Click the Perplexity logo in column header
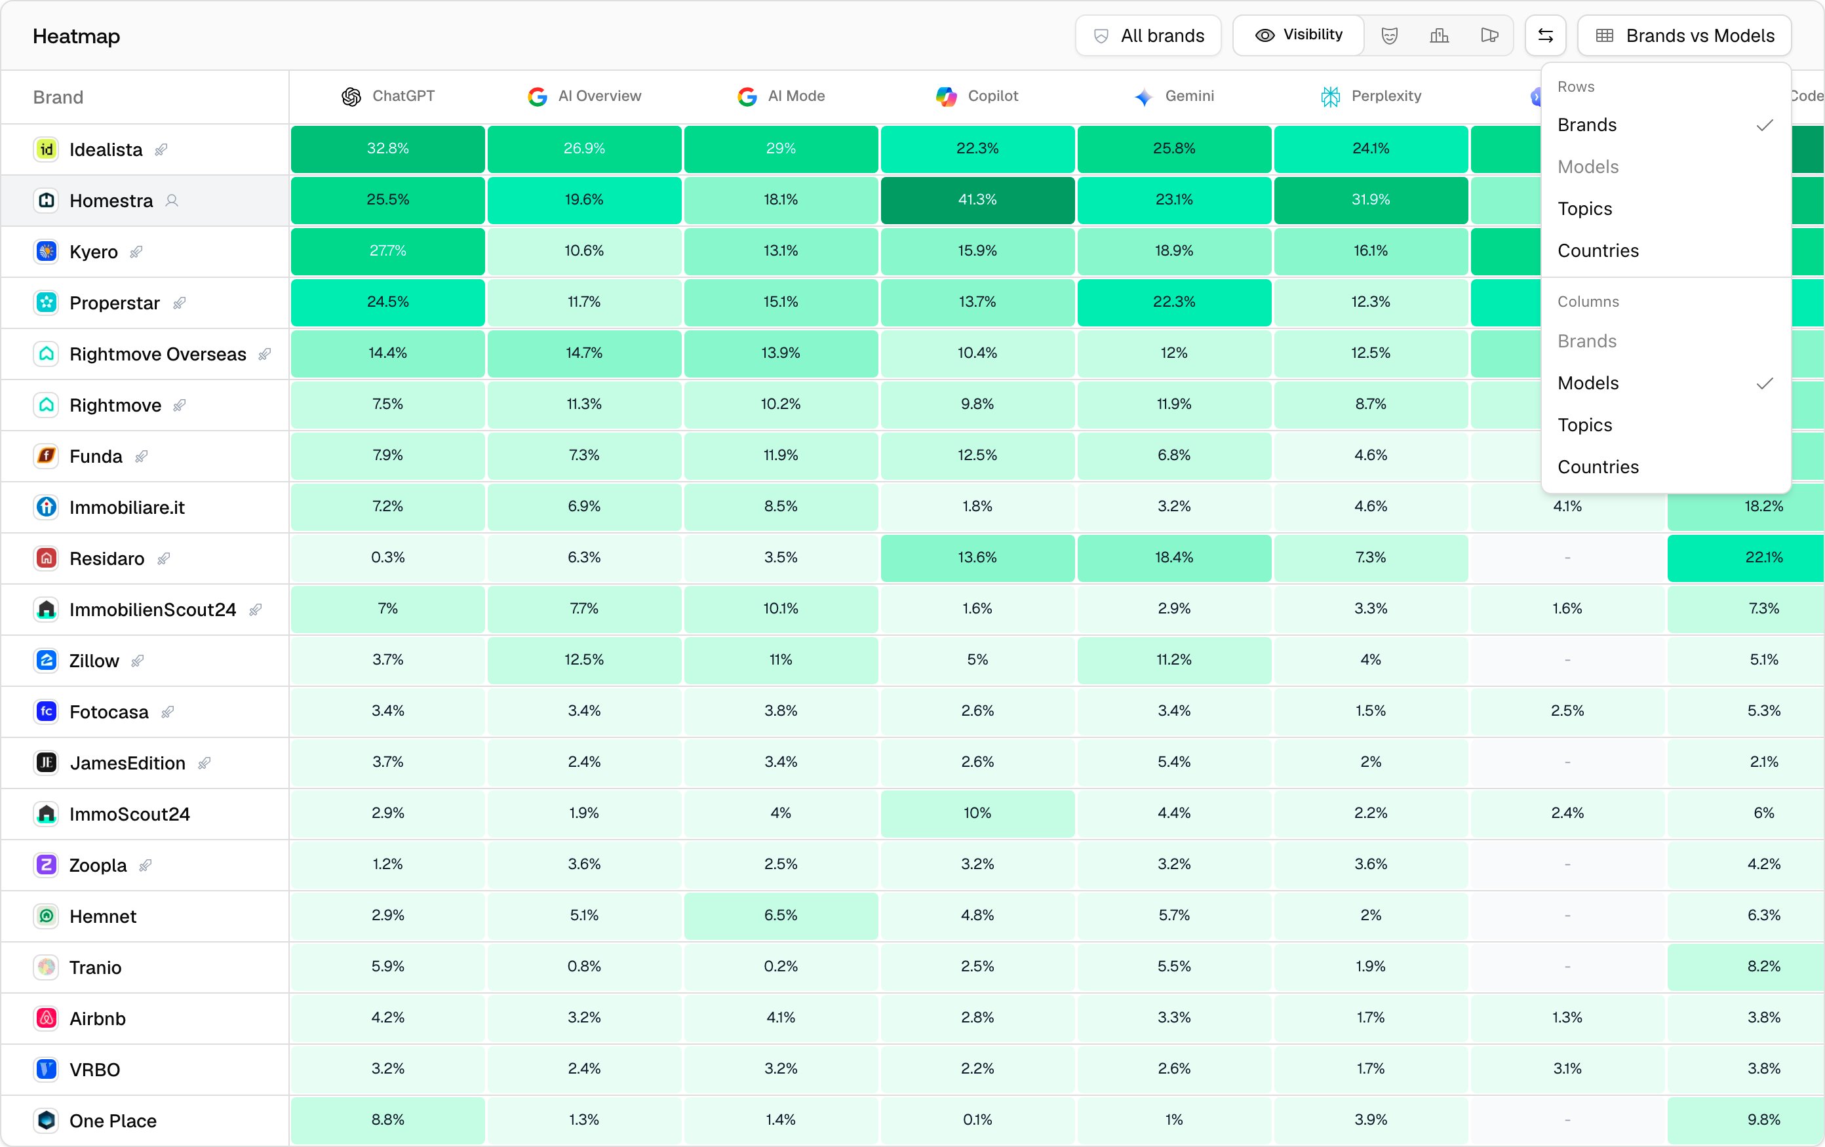Image resolution: width=1825 pixels, height=1147 pixels. click(x=1330, y=96)
